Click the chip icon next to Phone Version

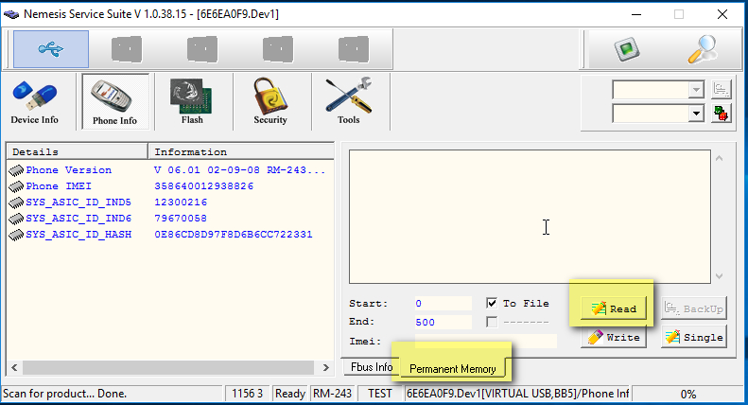click(16, 170)
